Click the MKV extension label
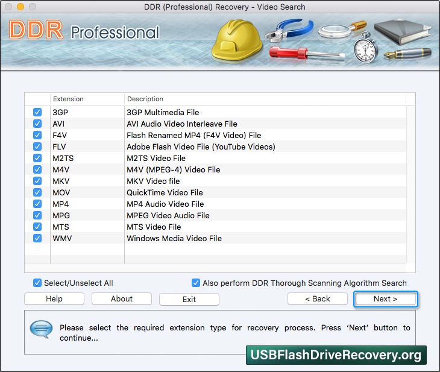The width and height of the screenshot is (440, 372). coord(61,181)
